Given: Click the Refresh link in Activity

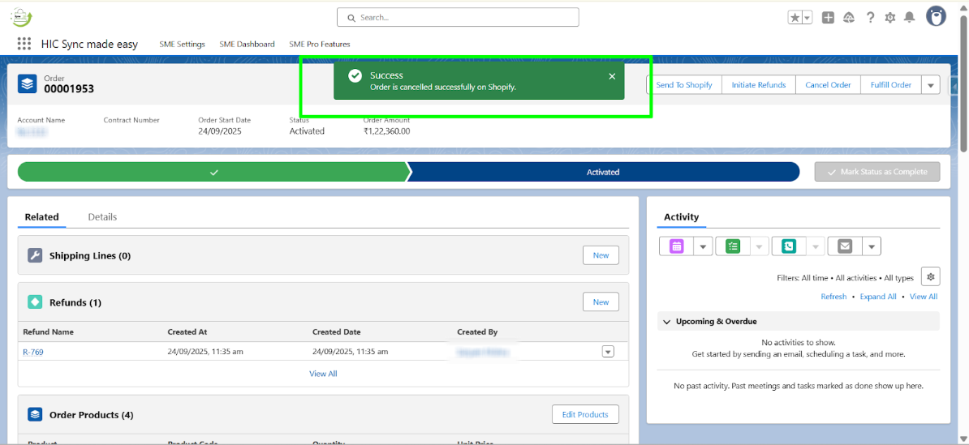Looking at the screenshot, I should click(x=833, y=297).
